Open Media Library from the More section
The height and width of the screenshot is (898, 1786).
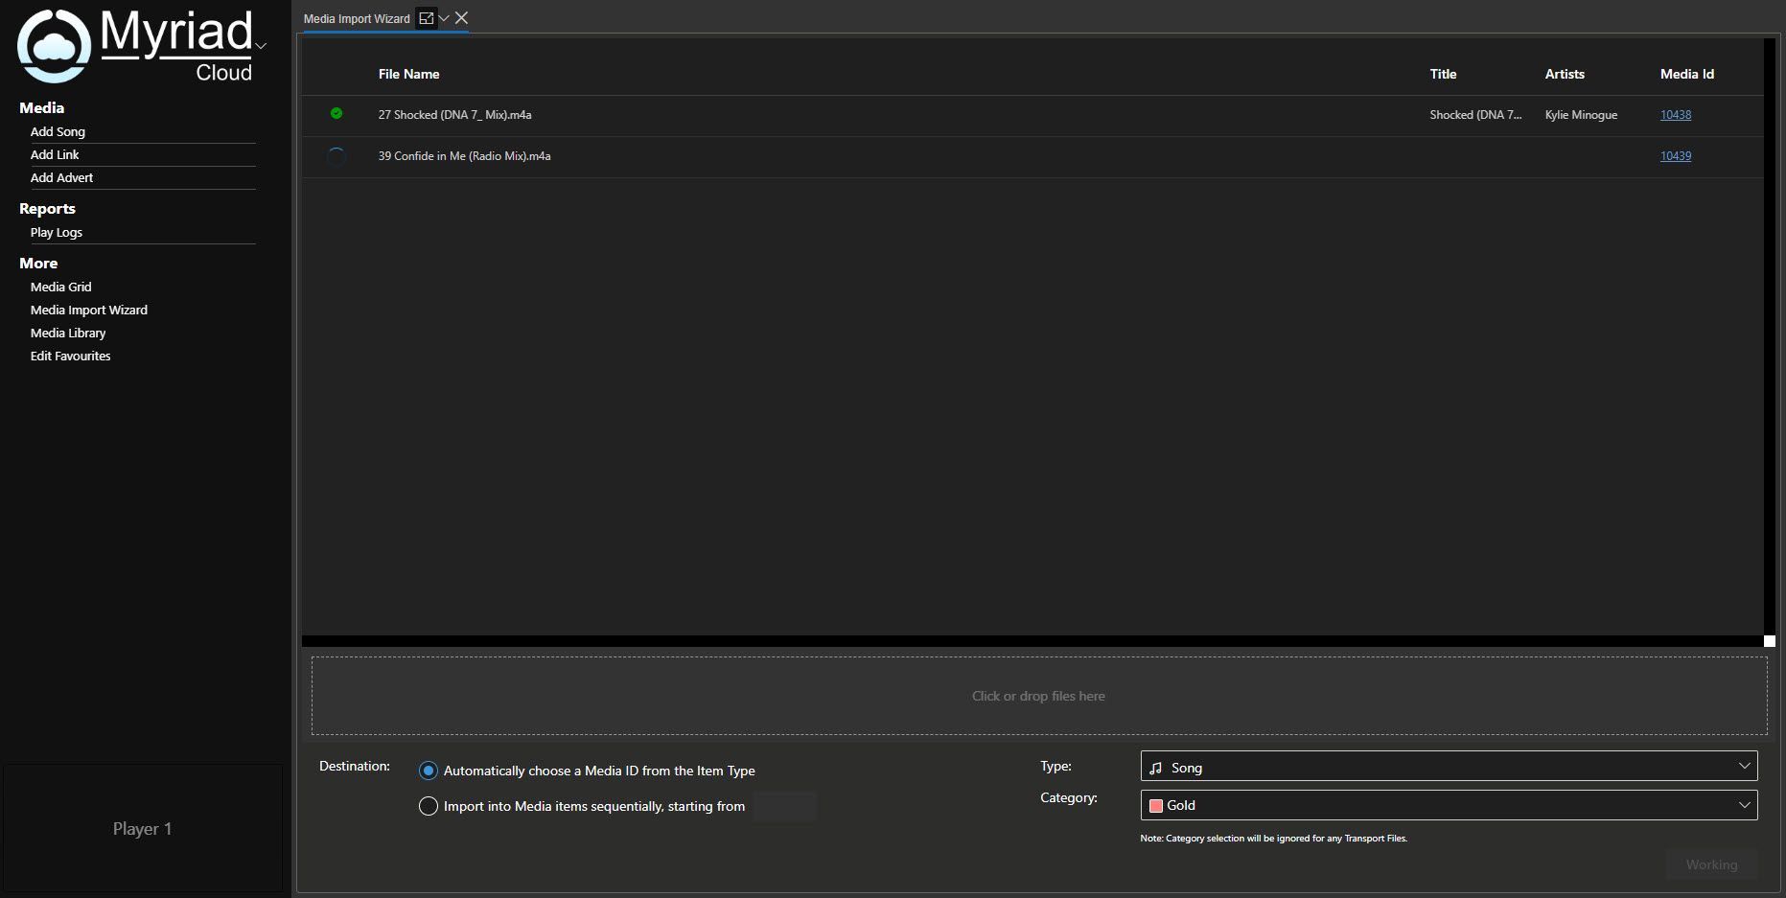click(x=68, y=333)
